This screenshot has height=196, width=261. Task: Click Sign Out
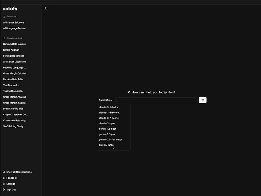[11, 189]
